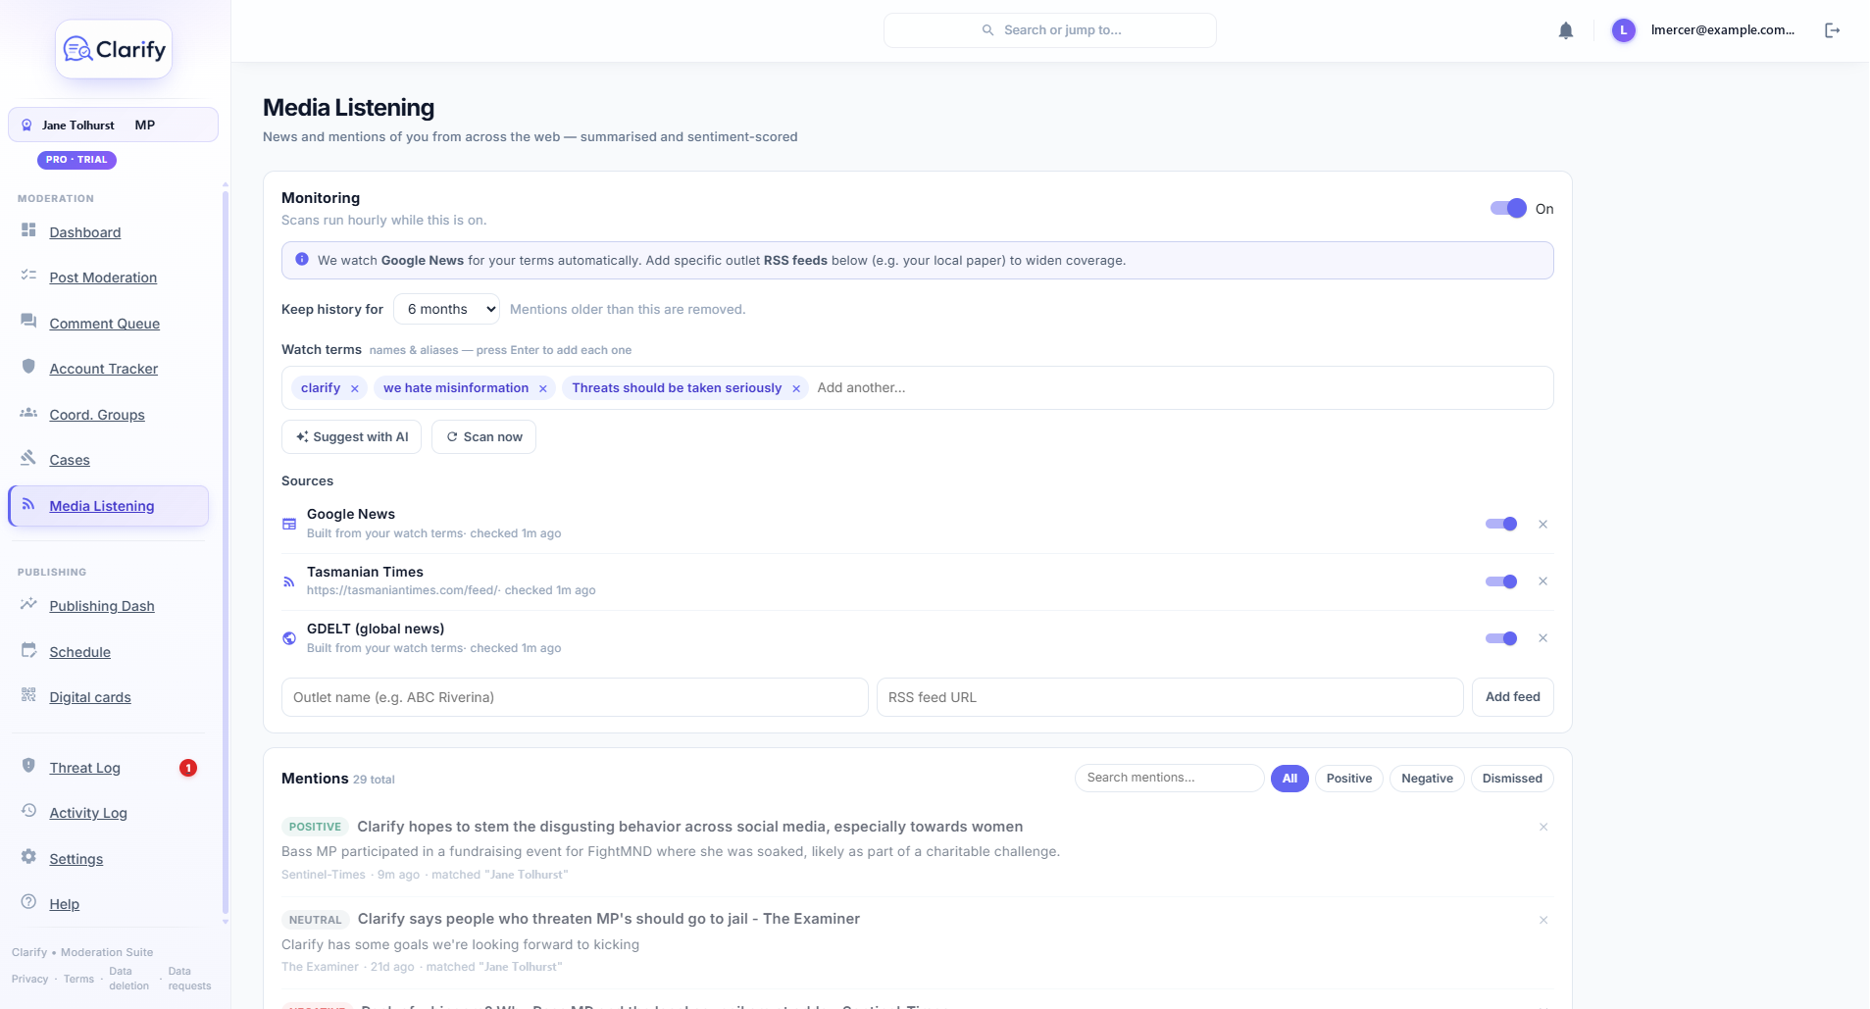The height and width of the screenshot is (1009, 1870).
Task: Click the Coord. Groups people icon
Action: click(x=28, y=413)
